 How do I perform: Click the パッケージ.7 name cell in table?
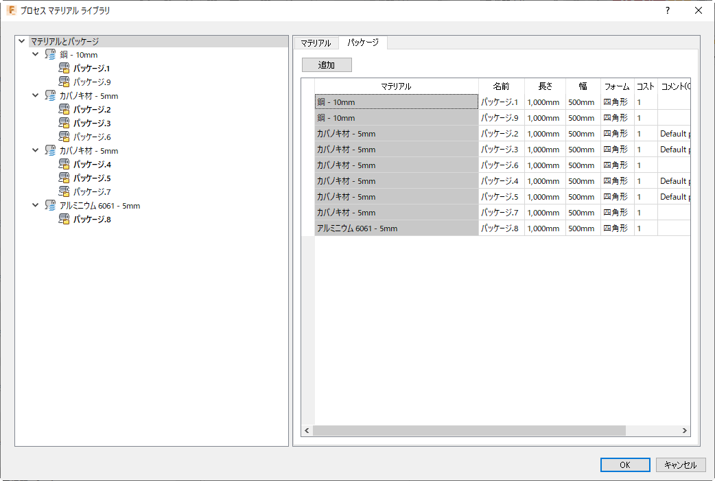[501, 213]
